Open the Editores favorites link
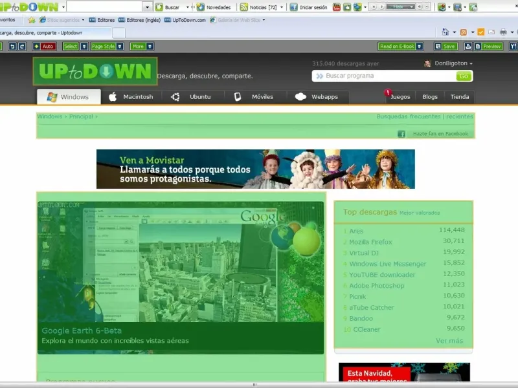 tap(102, 20)
